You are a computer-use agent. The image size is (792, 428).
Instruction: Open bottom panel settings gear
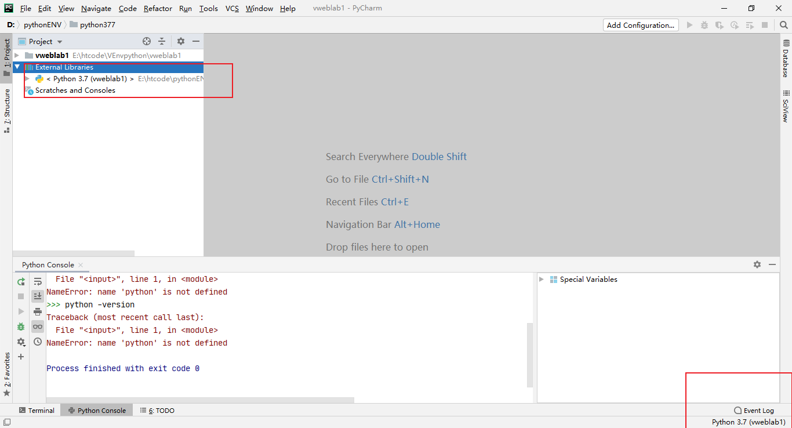757,264
